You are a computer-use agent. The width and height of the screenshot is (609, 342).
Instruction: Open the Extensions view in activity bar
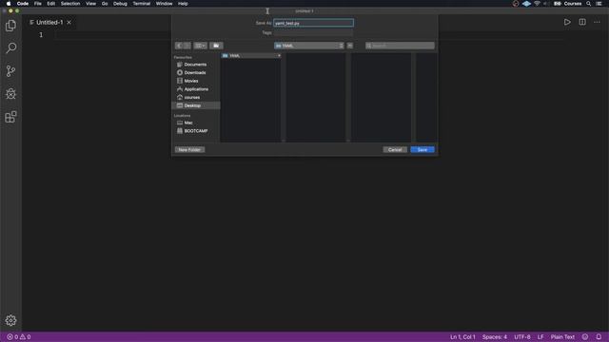[x=10, y=117]
